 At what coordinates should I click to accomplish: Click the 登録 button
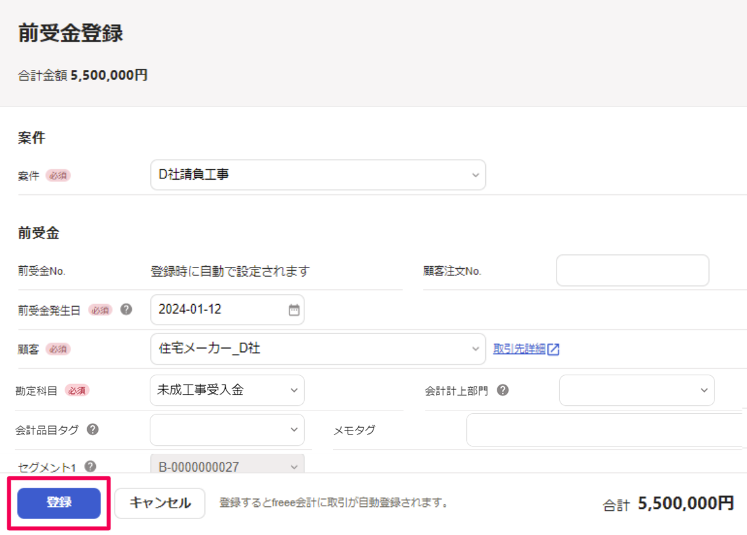[x=59, y=503]
